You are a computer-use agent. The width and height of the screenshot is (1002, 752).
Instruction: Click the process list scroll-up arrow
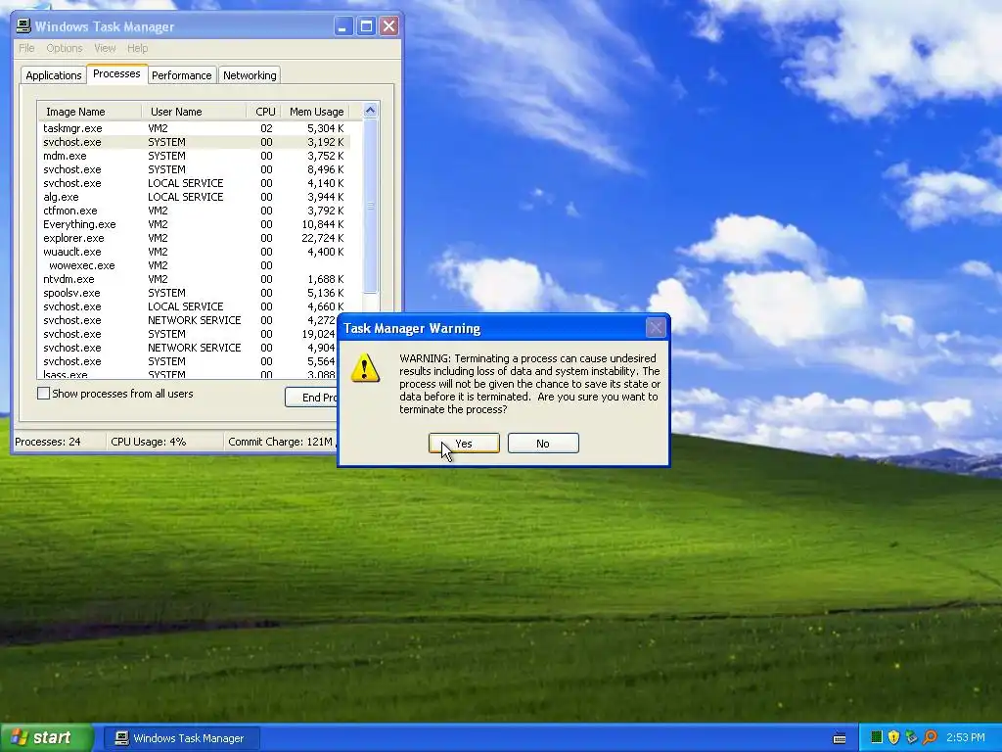coord(371,111)
